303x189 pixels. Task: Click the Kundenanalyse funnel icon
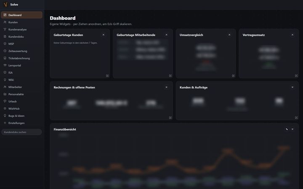coord(5,29)
